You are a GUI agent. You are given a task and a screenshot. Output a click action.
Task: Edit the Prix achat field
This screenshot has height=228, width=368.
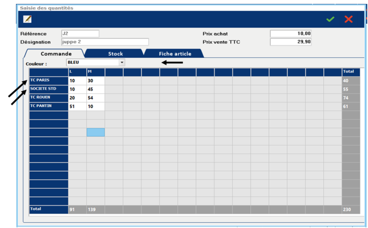[x=291, y=34]
